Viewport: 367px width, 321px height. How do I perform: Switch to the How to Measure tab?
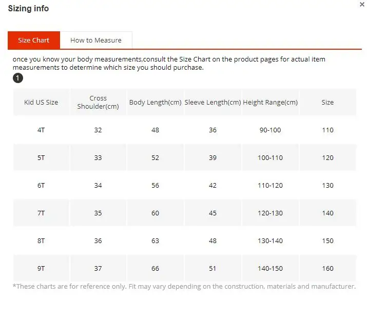[96, 40]
